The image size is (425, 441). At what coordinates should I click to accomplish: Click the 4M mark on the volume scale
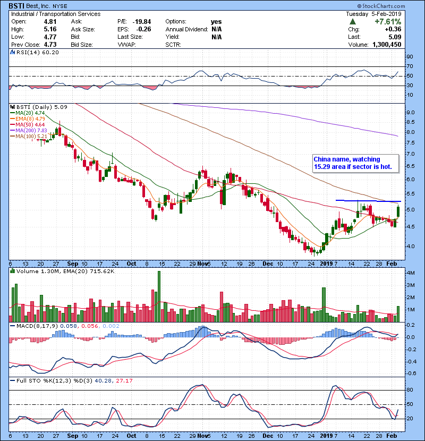[410, 273]
